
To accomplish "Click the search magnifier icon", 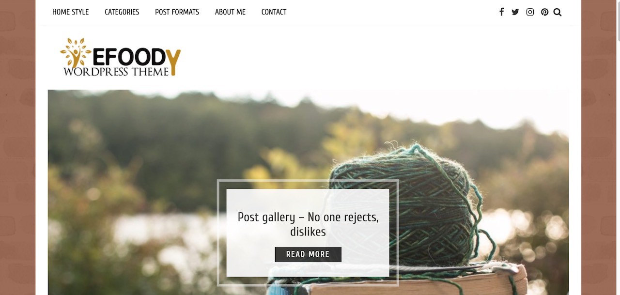I will (x=558, y=12).
